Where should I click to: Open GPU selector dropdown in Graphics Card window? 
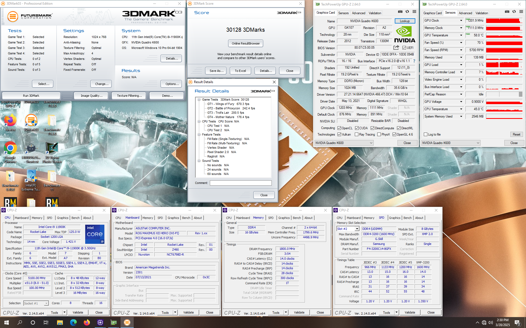pyautogui.click(x=344, y=143)
